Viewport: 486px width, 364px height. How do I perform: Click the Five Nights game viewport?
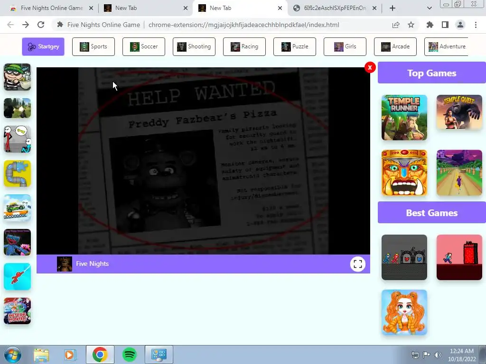pos(203,161)
